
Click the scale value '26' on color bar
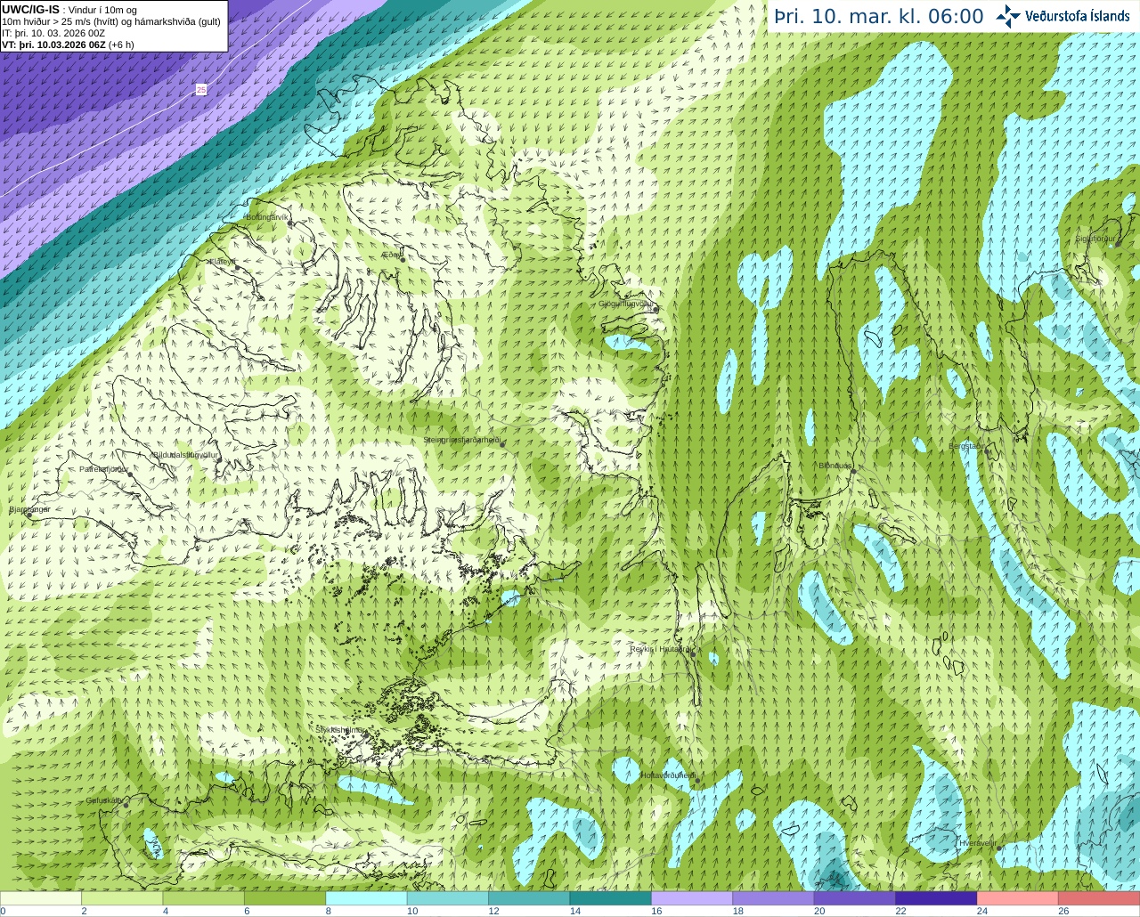(x=1063, y=912)
